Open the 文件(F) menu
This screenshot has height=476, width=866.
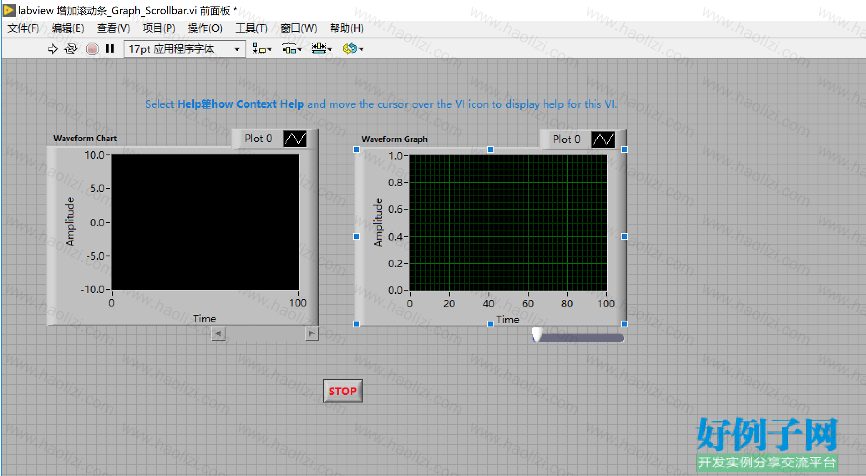tap(23, 28)
